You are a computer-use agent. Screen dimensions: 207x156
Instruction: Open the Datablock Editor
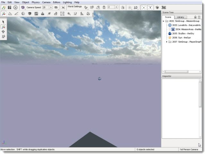[x=36, y=13]
